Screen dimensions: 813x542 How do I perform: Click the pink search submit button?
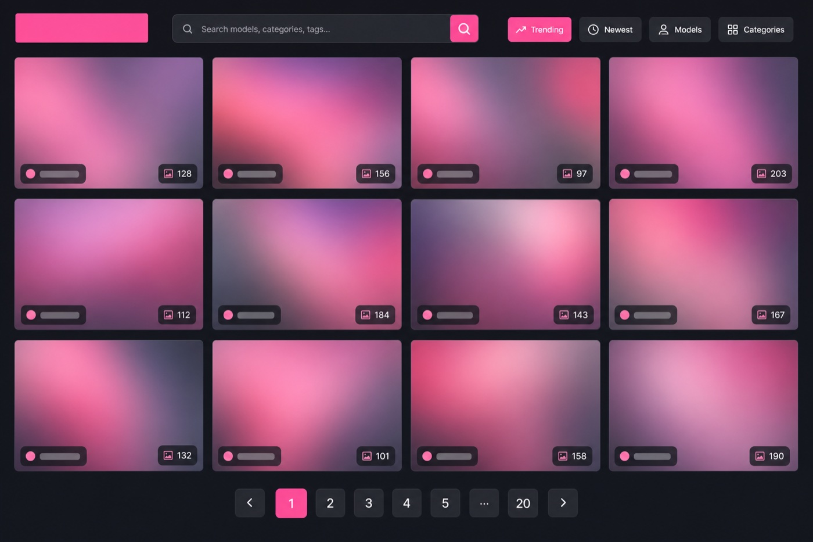(x=464, y=28)
